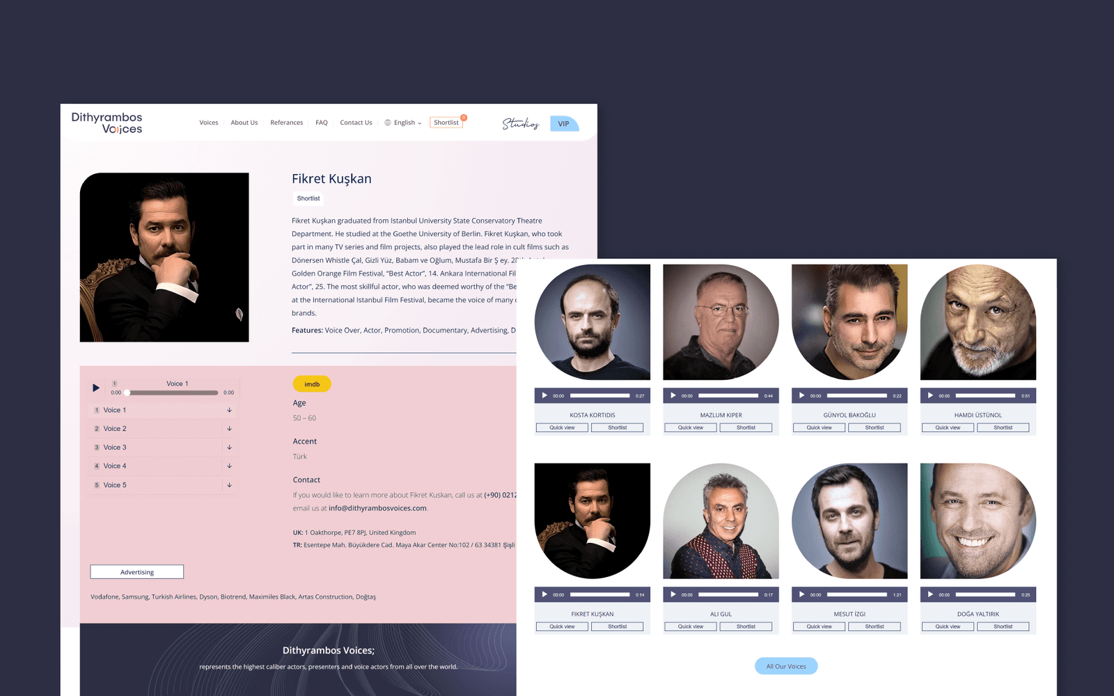Shortlist Doğa Yaltırık
Viewport: 1114px width, 696px height.
[x=1003, y=626]
